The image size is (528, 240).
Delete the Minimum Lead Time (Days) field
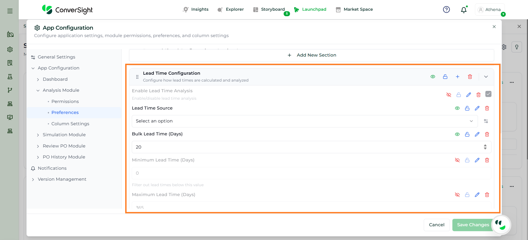coord(487,160)
